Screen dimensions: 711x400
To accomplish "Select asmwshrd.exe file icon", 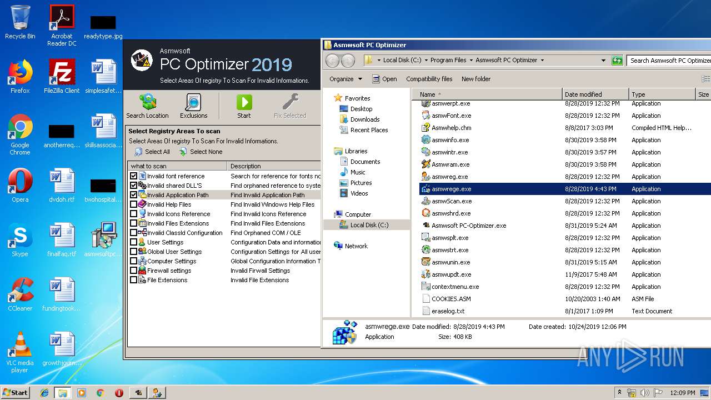I will 426,213.
